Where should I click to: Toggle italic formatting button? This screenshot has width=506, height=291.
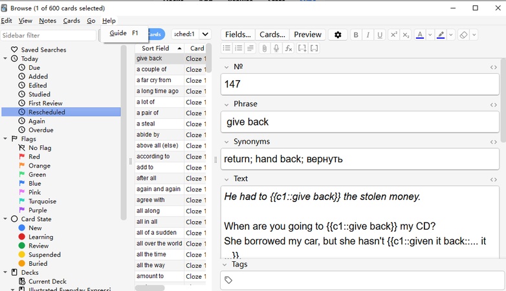[368, 35]
